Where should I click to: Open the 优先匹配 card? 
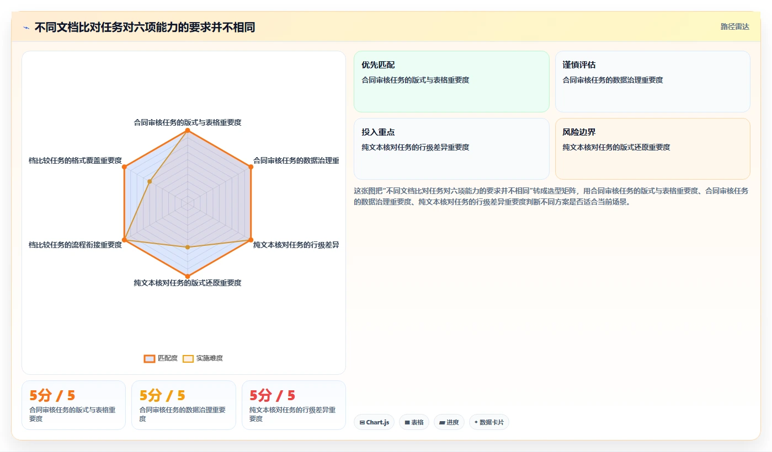click(x=451, y=82)
